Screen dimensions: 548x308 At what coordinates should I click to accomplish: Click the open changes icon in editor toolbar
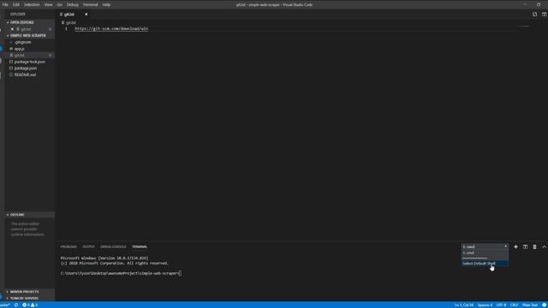click(534, 15)
